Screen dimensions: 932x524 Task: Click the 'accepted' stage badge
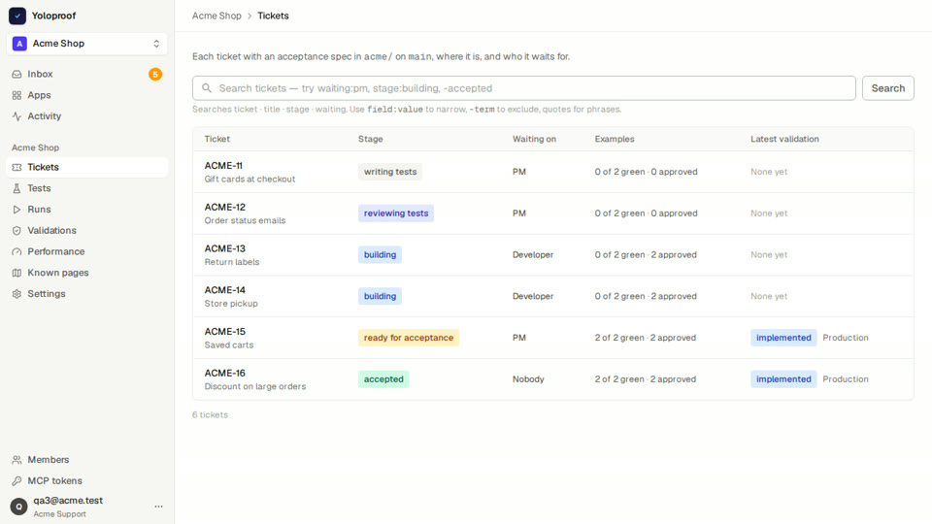coord(383,379)
